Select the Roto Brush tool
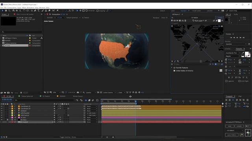 (54, 11)
